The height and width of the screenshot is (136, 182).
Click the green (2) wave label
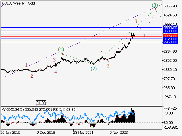[x=94, y=69]
